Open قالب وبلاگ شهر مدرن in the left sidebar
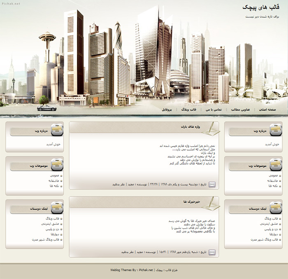The width and height of the screenshot is (288, 279). point(46,239)
